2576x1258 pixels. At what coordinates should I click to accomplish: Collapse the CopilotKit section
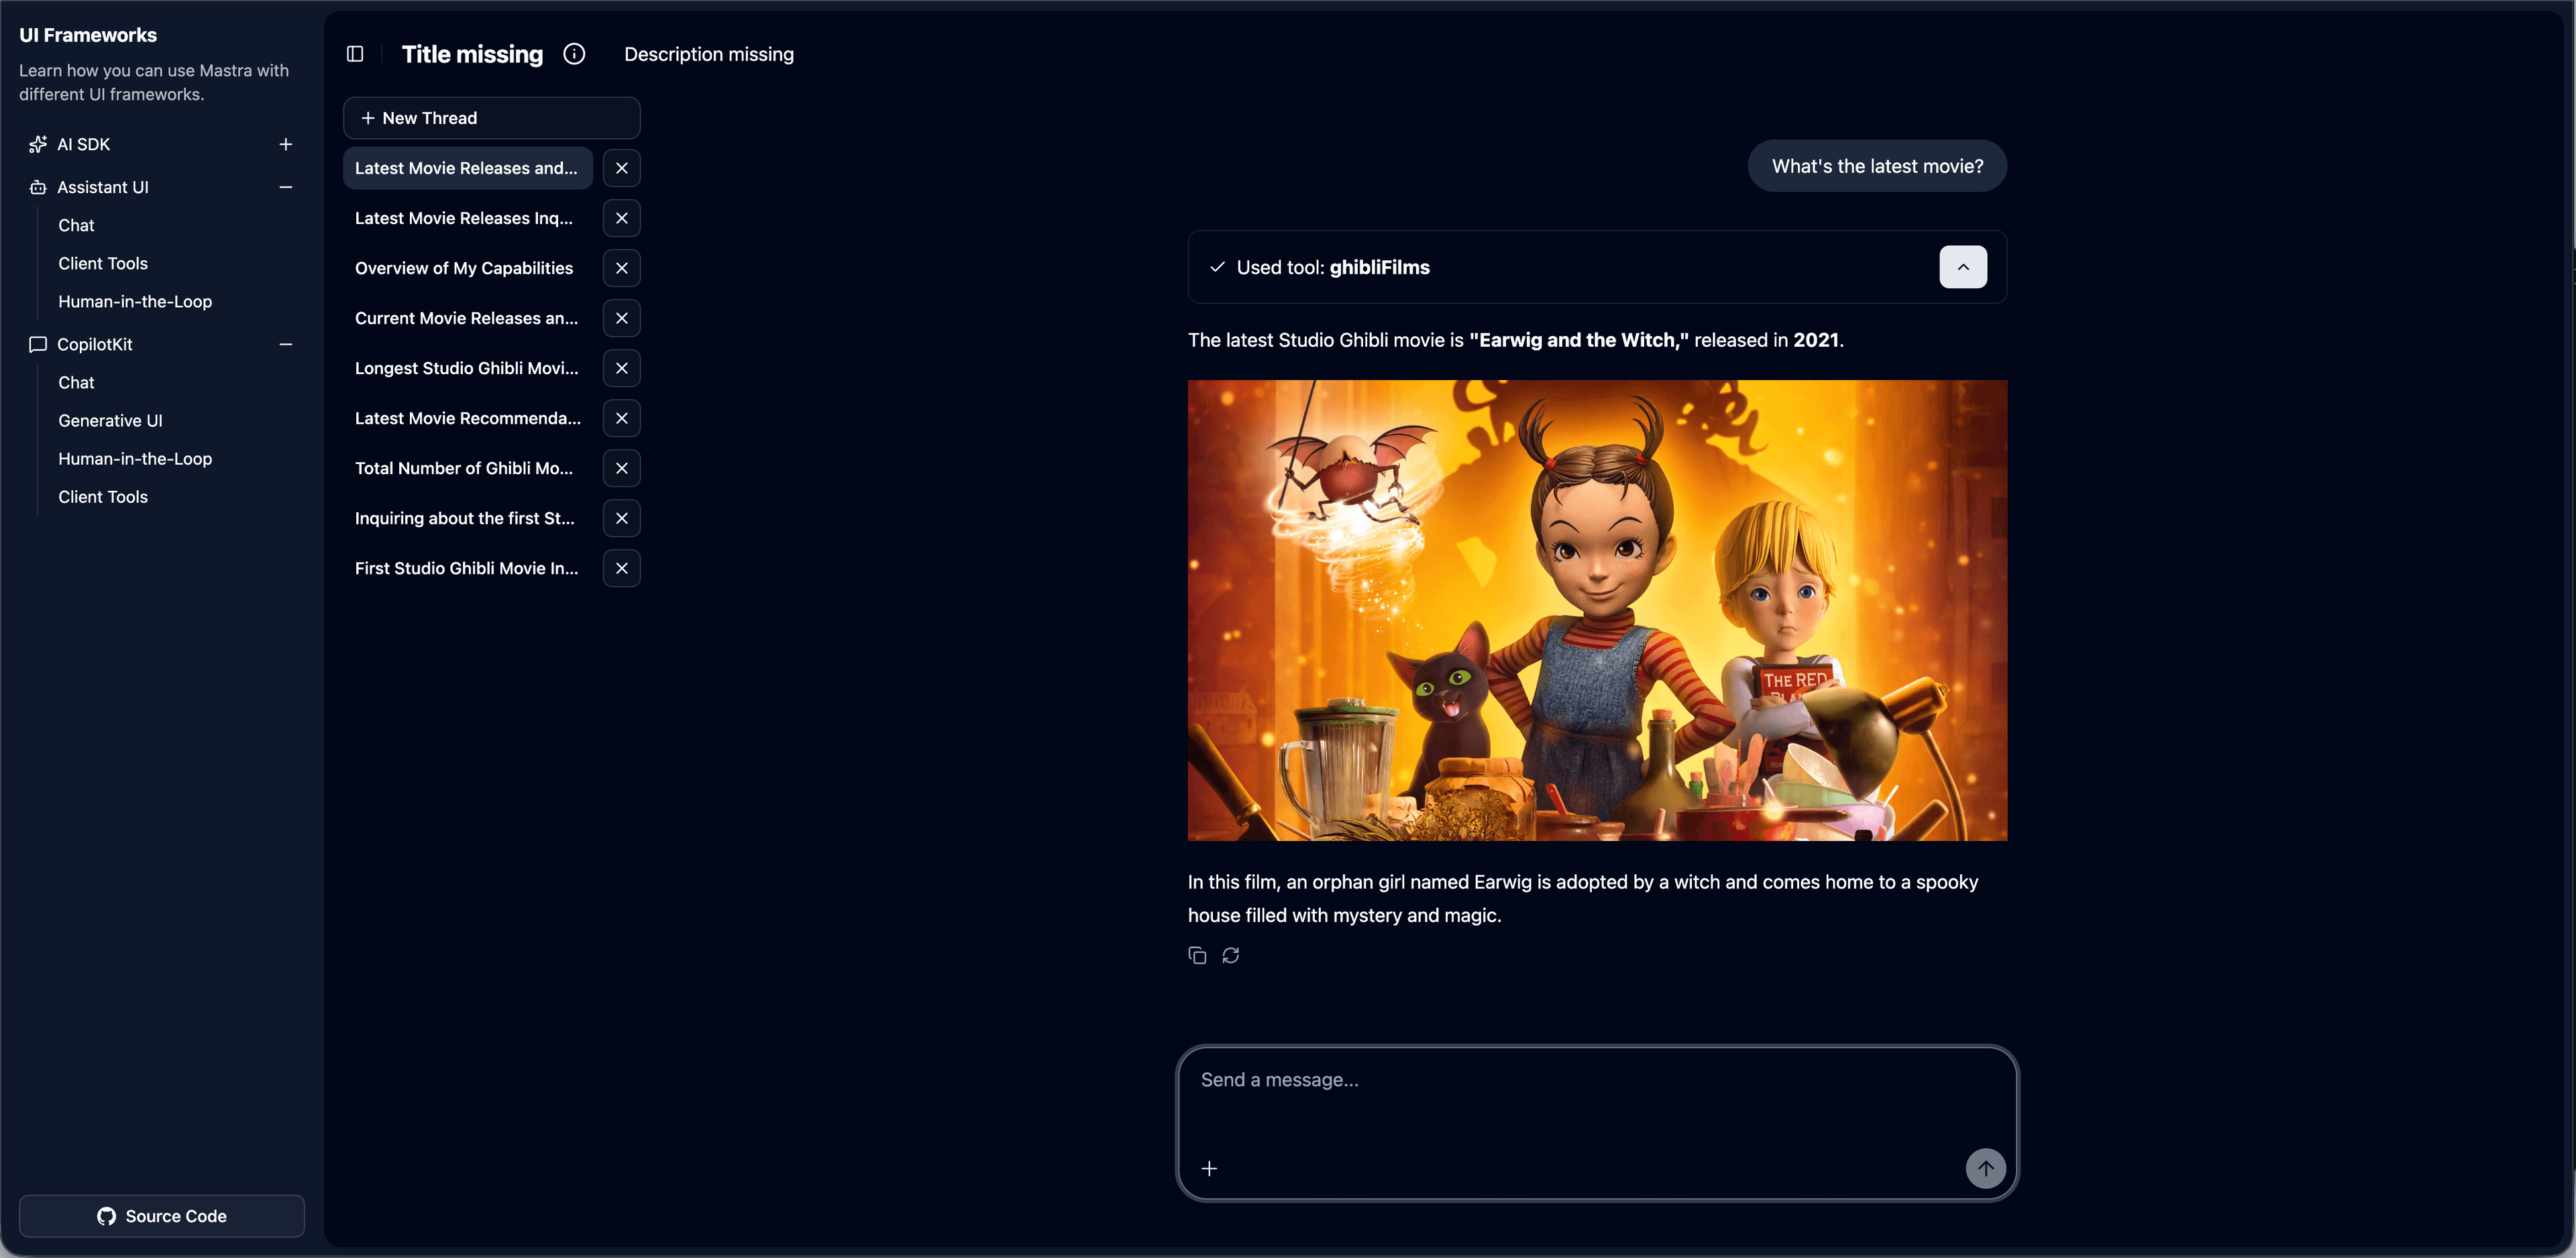pyautogui.click(x=286, y=344)
